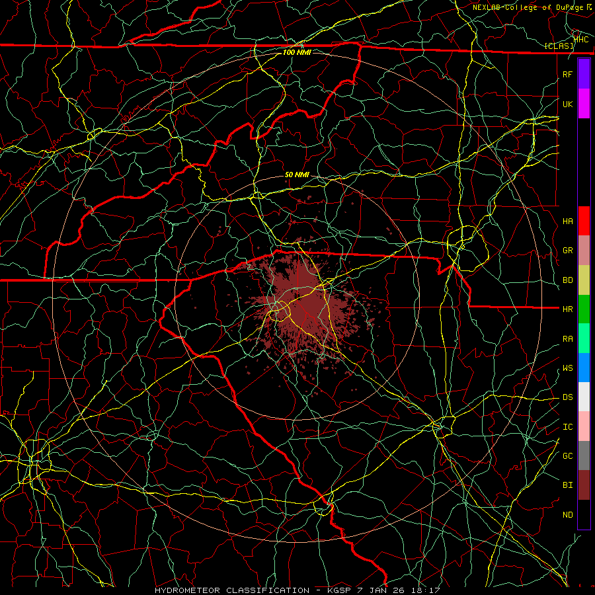Click the "DS" legend label
The image size is (595, 595).
(x=567, y=397)
